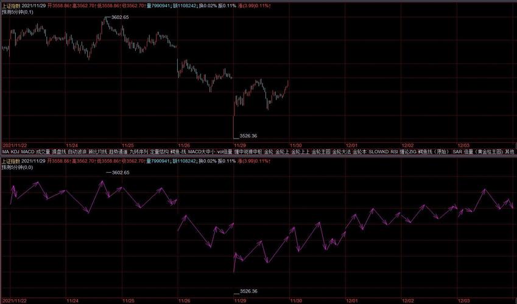Click the 3602.65 high price marker in upper chart
The height and width of the screenshot is (304, 517).
click(119, 18)
